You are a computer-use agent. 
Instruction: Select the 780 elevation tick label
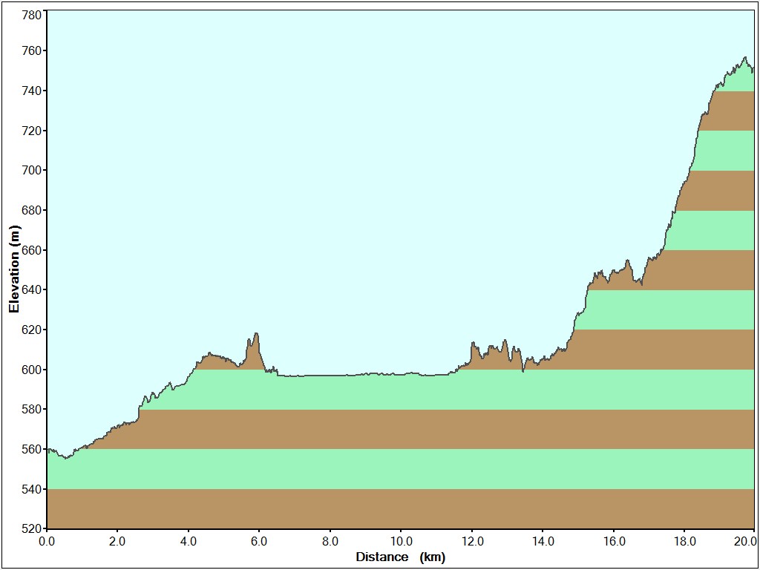click(31, 15)
